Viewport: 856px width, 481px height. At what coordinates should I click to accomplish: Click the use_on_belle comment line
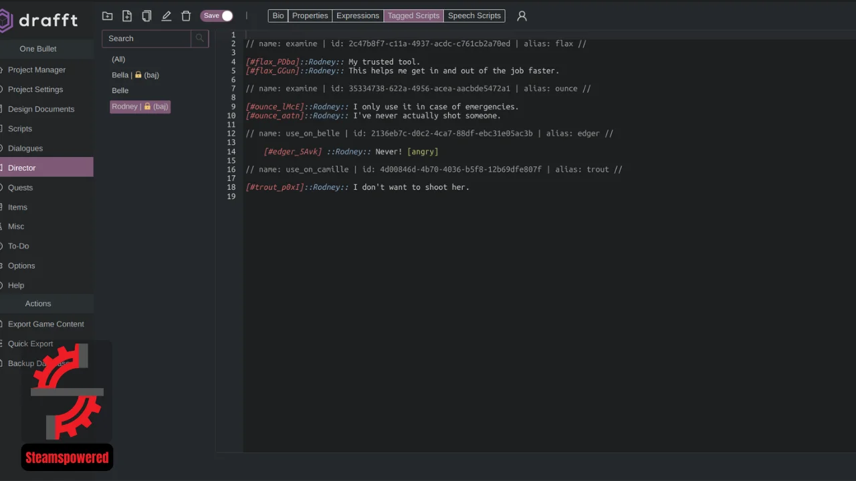pyautogui.click(x=429, y=134)
